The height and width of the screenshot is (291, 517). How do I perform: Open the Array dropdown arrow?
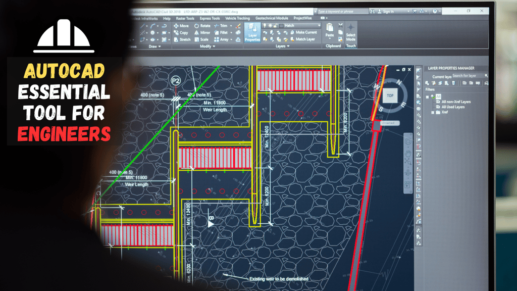click(x=231, y=39)
